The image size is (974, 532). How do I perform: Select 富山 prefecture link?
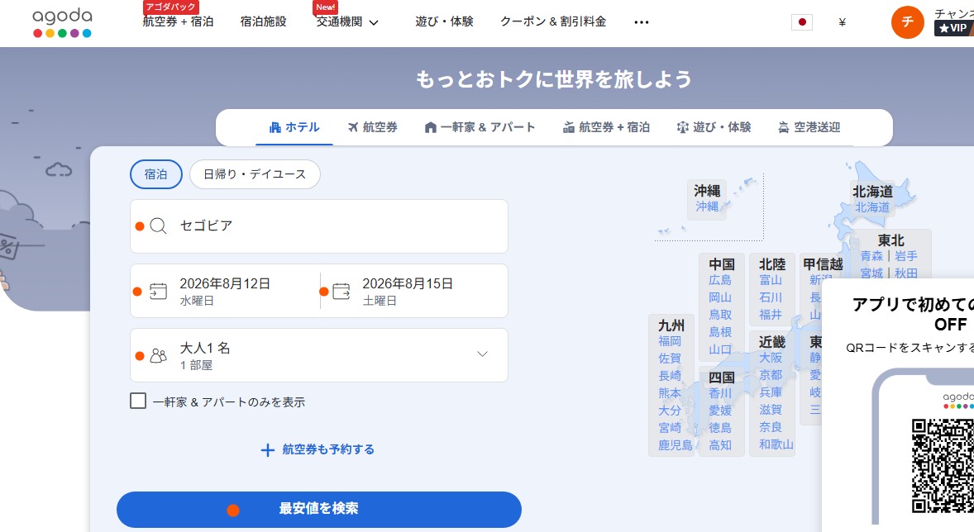point(771,280)
